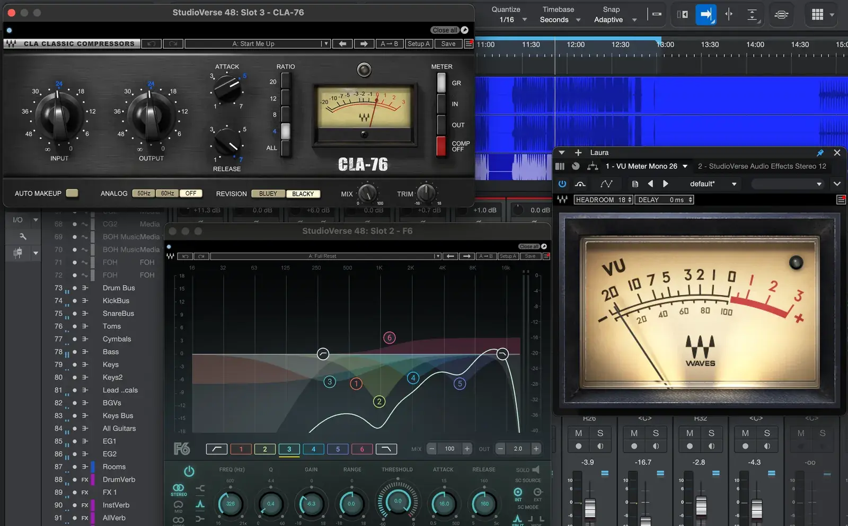The height and width of the screenshot is (526, 848).
Task: Click the preset file icon in Laura window
Action: [635, 184]
